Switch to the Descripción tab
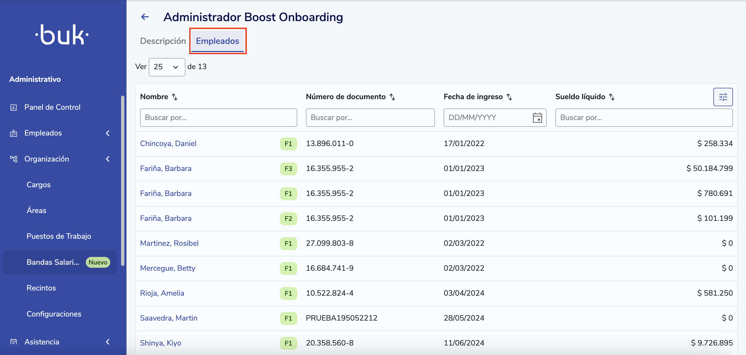The image size is (746, 355). pos(163,41)
